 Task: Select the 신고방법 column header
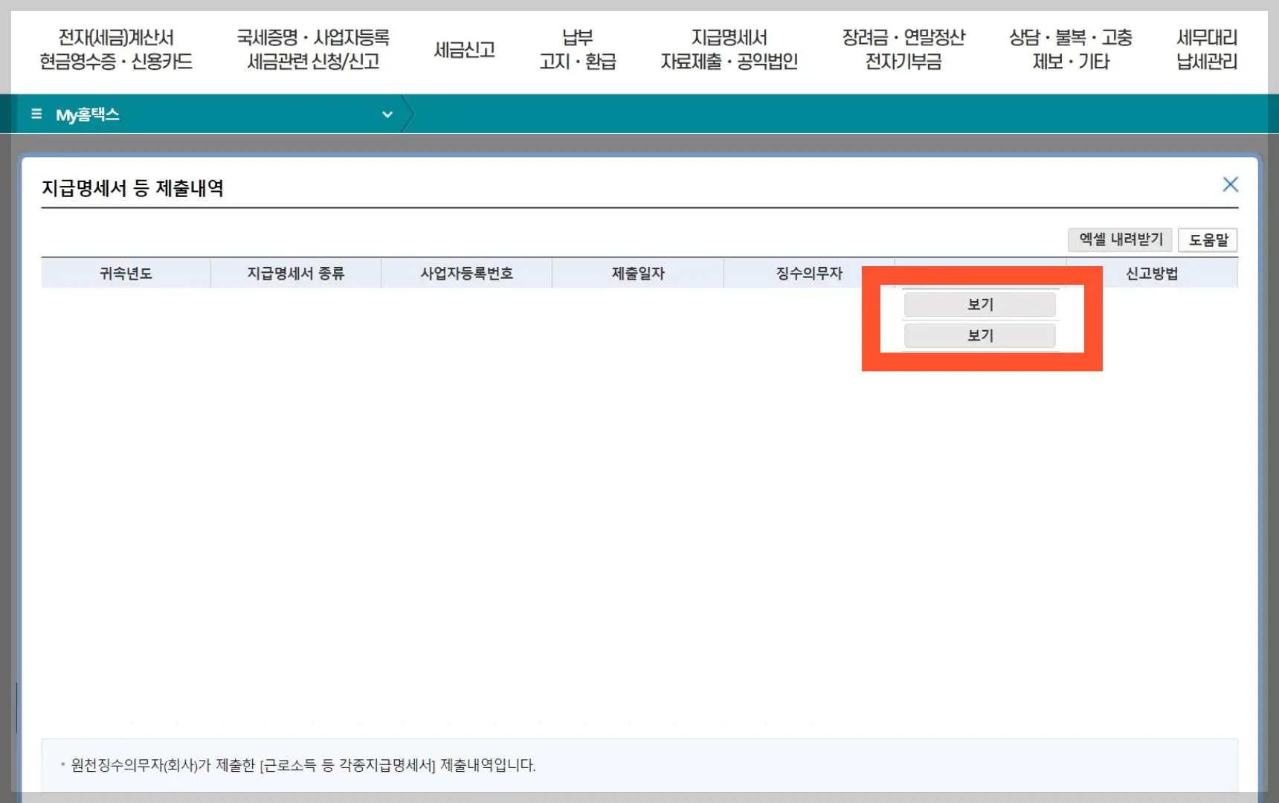(1151, 272)
